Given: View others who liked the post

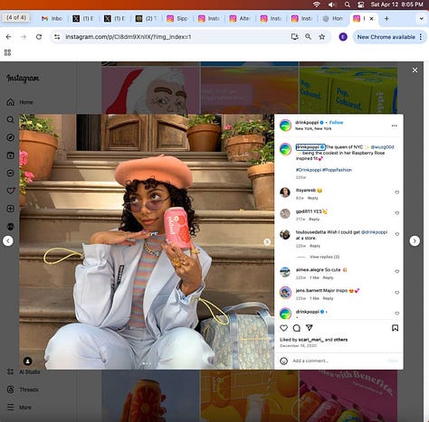Looking at the screenshot, I should click(x=340, y=340).
